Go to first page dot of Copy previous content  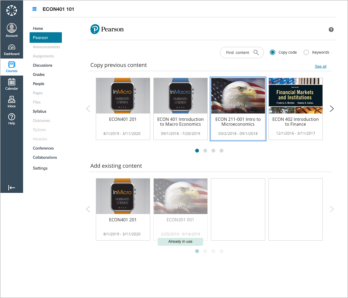point(197,151)
